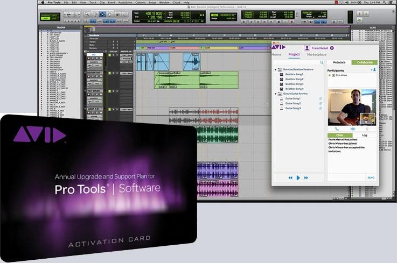This screenshot has width=397, height=263.
Task: Open the Tracks list options menu
Action: pos(81,27)
